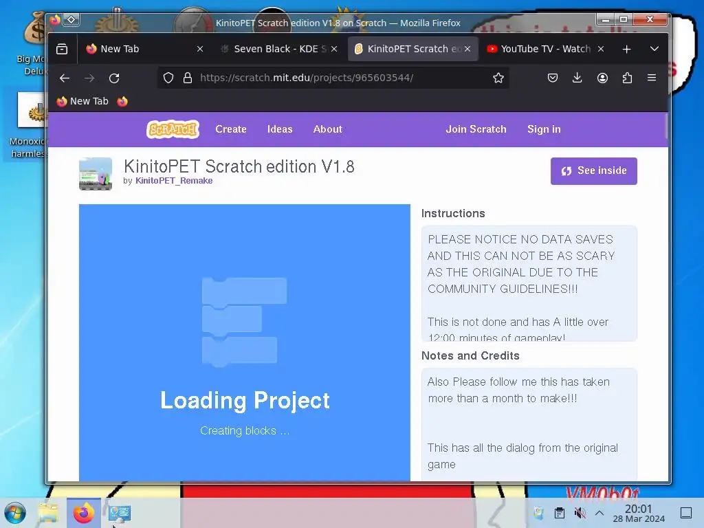Viewport: 704px width, 528px height.
Task: Close the YouTube TV tab
Action: [601, 49]
